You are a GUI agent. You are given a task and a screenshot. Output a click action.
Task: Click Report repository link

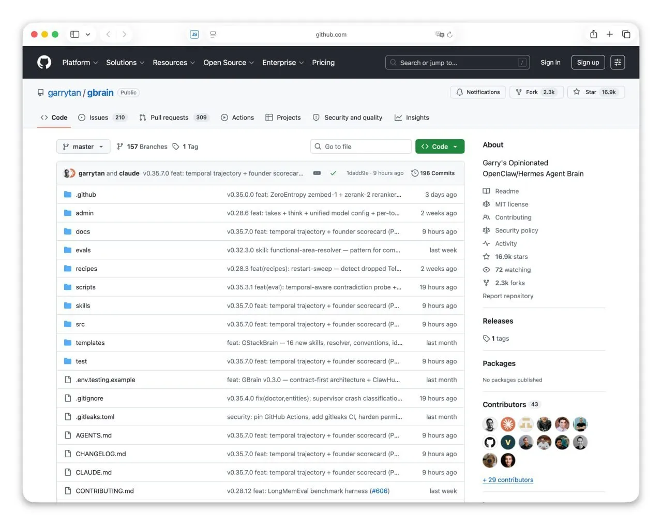[x=508, y=296]
